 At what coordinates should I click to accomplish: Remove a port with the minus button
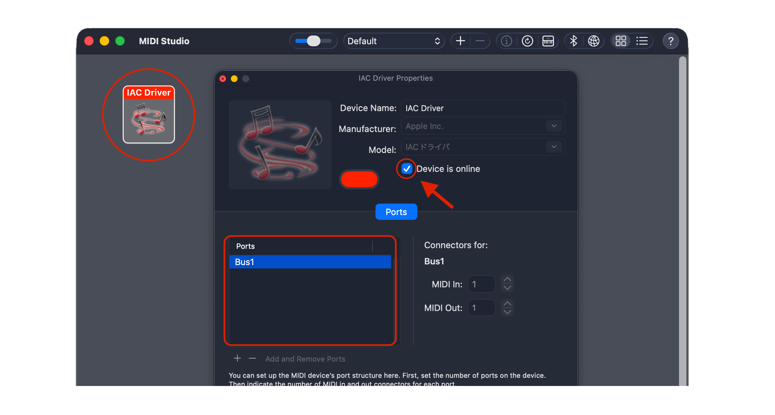[252, 358]
